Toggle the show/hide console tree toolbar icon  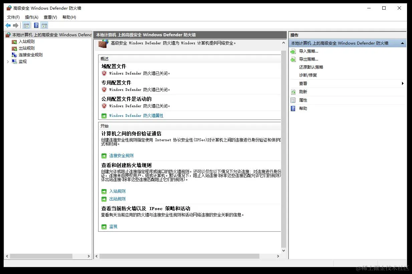point(26,25)
